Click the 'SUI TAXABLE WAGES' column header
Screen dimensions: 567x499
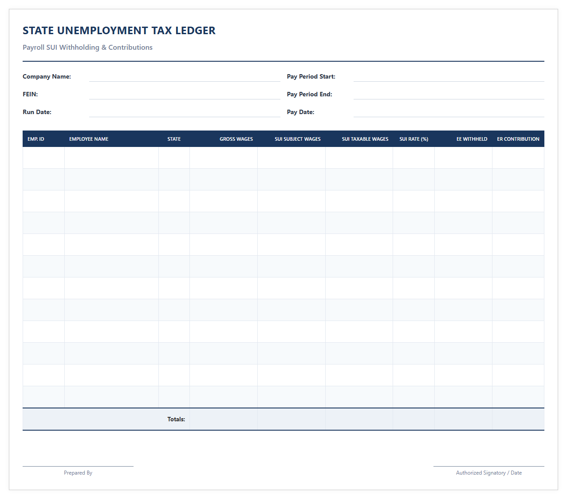point(359,139)
